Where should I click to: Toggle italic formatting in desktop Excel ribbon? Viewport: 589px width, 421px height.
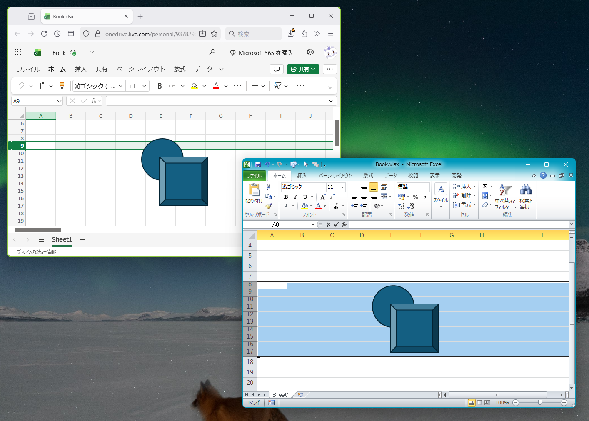(295, 197)
